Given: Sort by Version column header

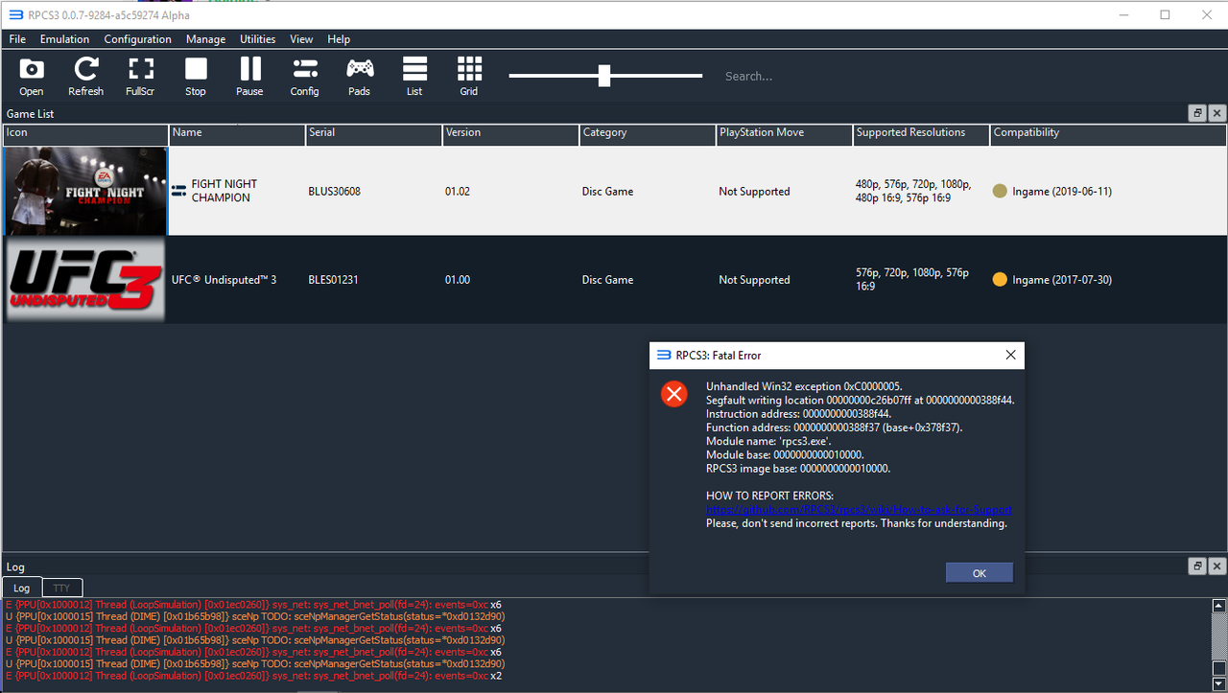Looking at the screenshot, I should point(511,133).
